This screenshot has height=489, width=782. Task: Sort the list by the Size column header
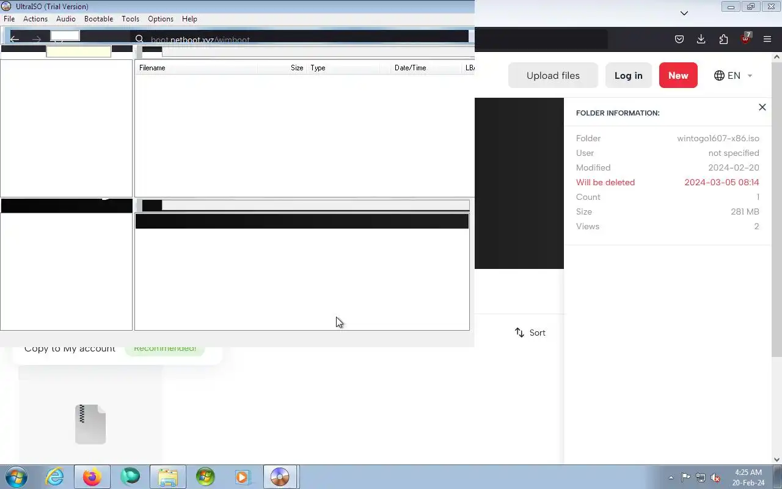click(282, 68)
